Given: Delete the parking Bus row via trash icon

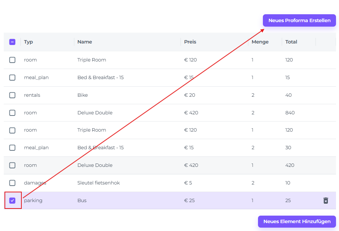Looking at the screenshot, I should (x=325, y=201).
